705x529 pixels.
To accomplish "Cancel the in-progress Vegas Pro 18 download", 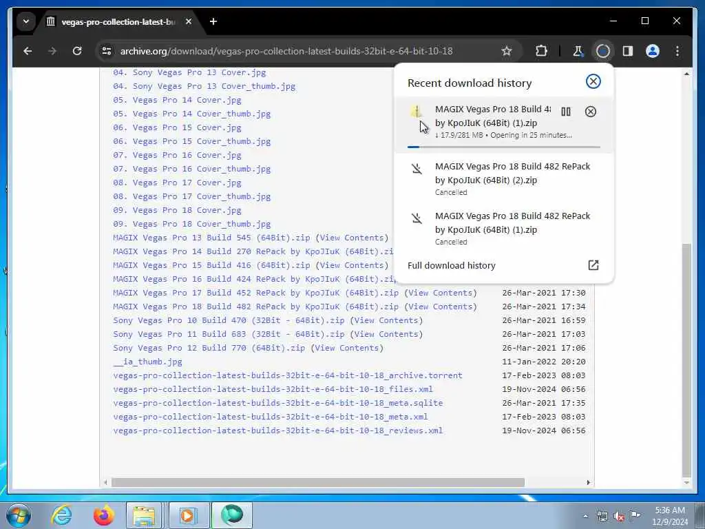I will (590, 112).
